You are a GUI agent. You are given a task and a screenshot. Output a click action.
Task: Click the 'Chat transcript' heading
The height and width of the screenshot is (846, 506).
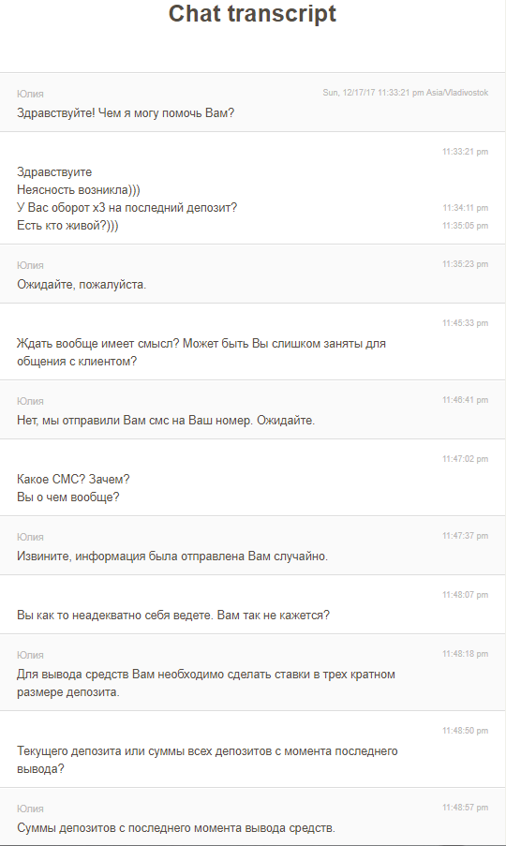pos(252,13)
